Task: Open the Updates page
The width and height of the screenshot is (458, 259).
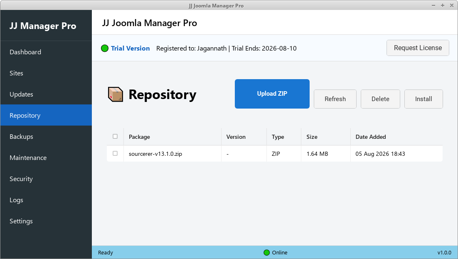Action: click(x=46, y=94)
